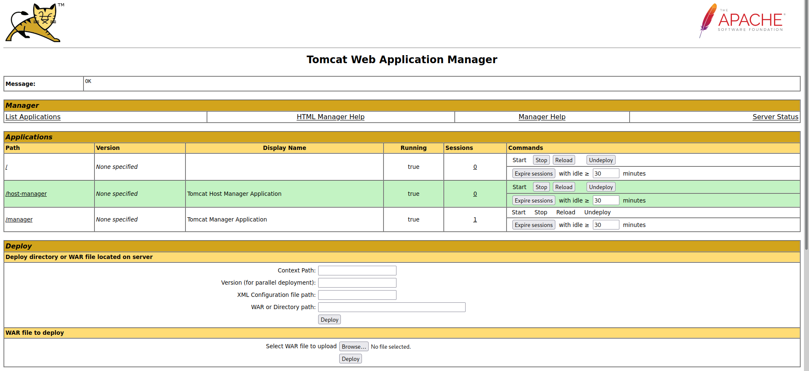Click the "Tomcat Web Application Manager" heading
The height and width of the screenshot is (371, 809).
(x=402, y=60)
